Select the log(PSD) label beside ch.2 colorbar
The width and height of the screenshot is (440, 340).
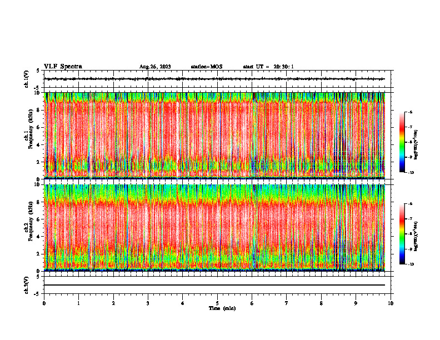(x=416, y=237)
